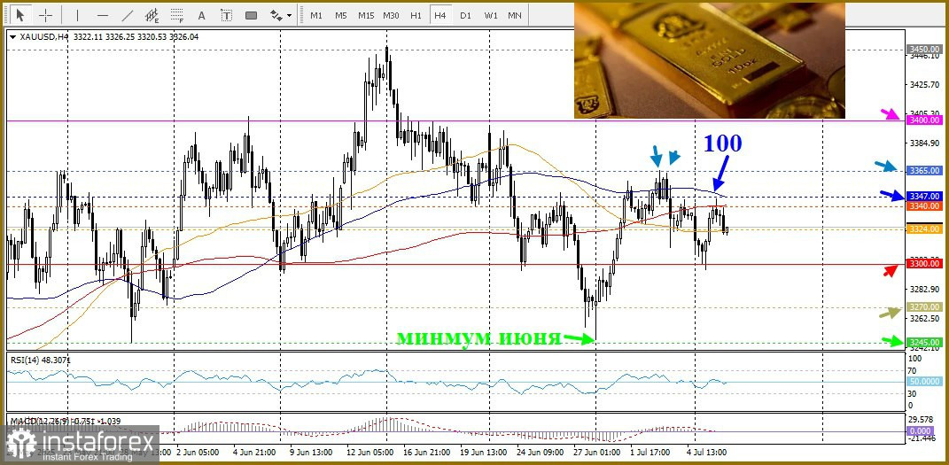Viewport: 949px width, 465px height.
Task: Activate the crosshair tool
Action: [x=46, y=15]
